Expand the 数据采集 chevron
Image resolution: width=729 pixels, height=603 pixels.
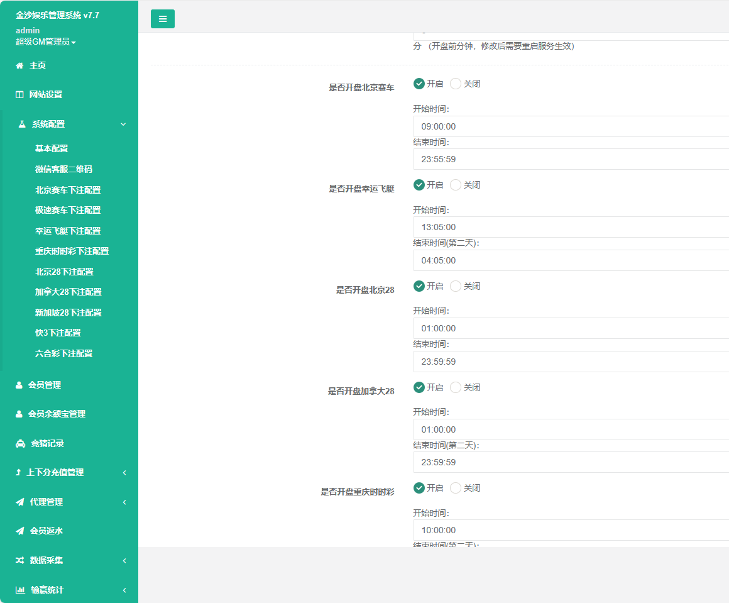124,561
